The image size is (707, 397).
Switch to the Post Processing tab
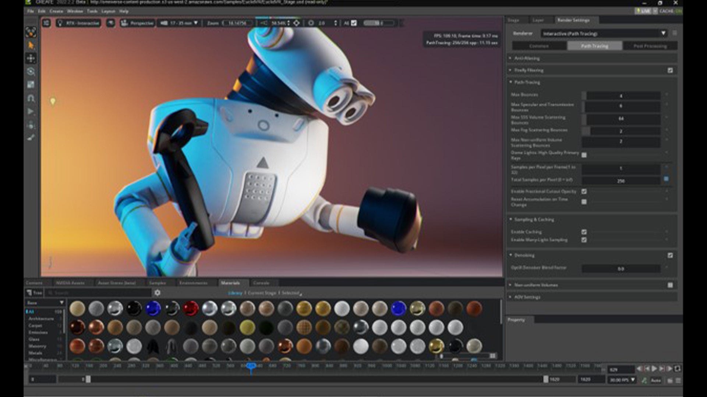click(650, 46)
